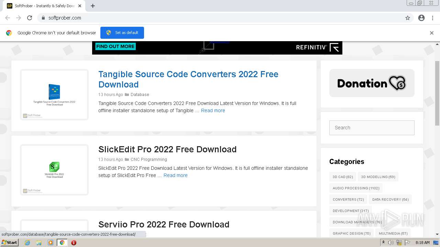The image size is (440, 247).
Task: Select the GRAPHIC DESIGN (75) category tag
Action: [x=352, y=233]
